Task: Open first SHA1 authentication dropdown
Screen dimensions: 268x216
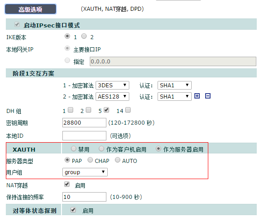Action: coord(175,85)
